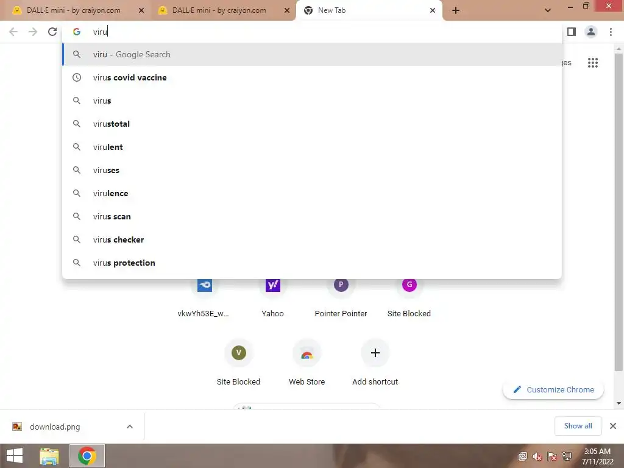Click the browser back arrow
Screen dimensions: 624x468
pos(13,32)
